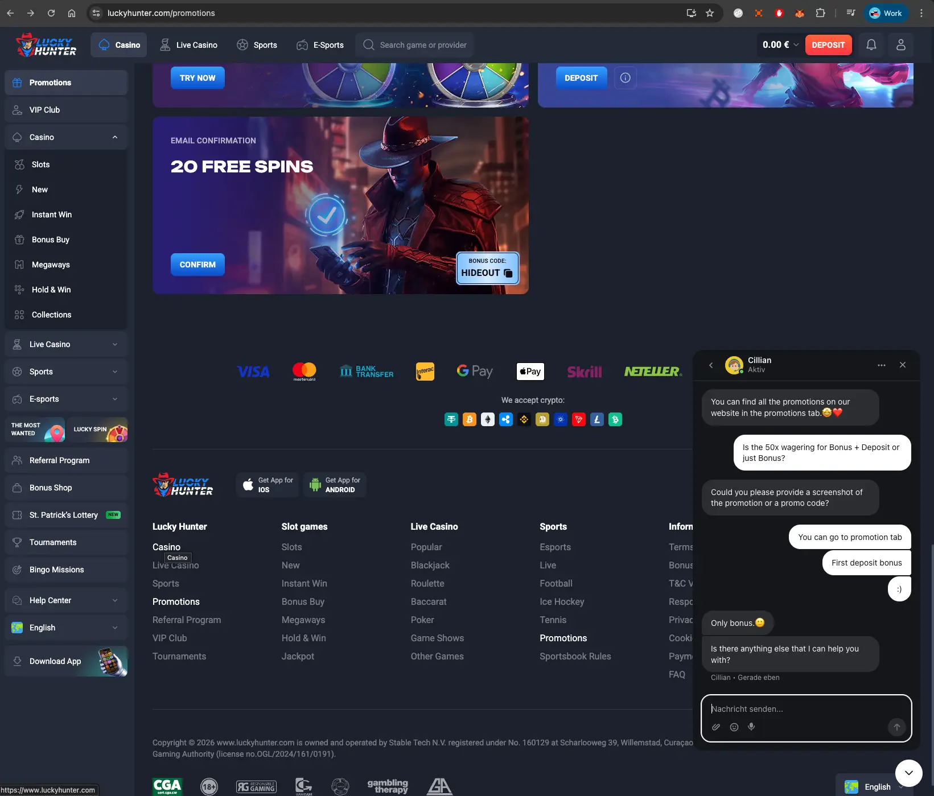Click the Mastercard payment logo

305,372
